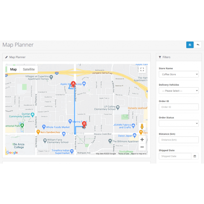Open the Order Status dropdown
The width and height of the screenshot is (204, 204).
tap(179, 124)
